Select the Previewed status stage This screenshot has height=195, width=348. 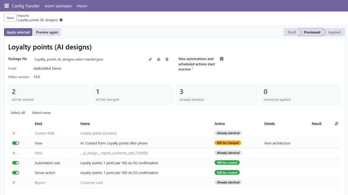point(312,32)
